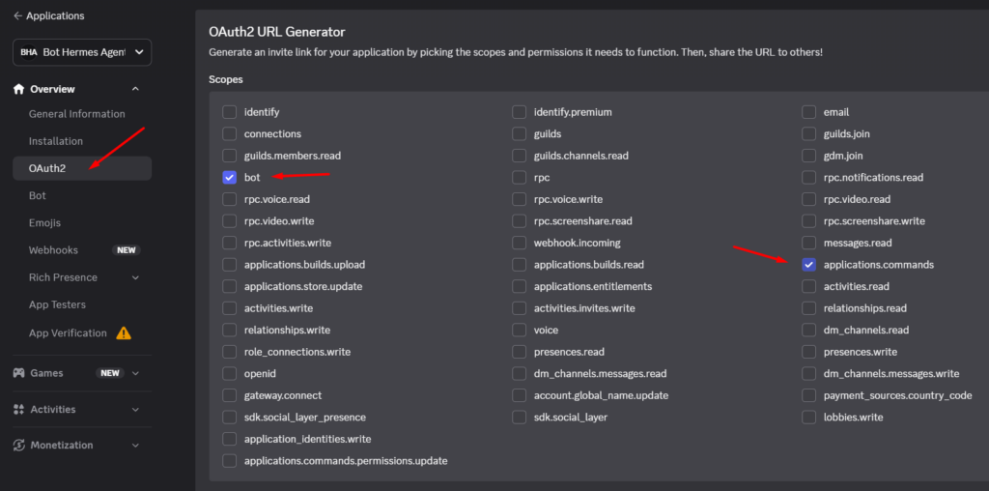
Task: Expand the Monetization section chevron
Action: point(135,446)
